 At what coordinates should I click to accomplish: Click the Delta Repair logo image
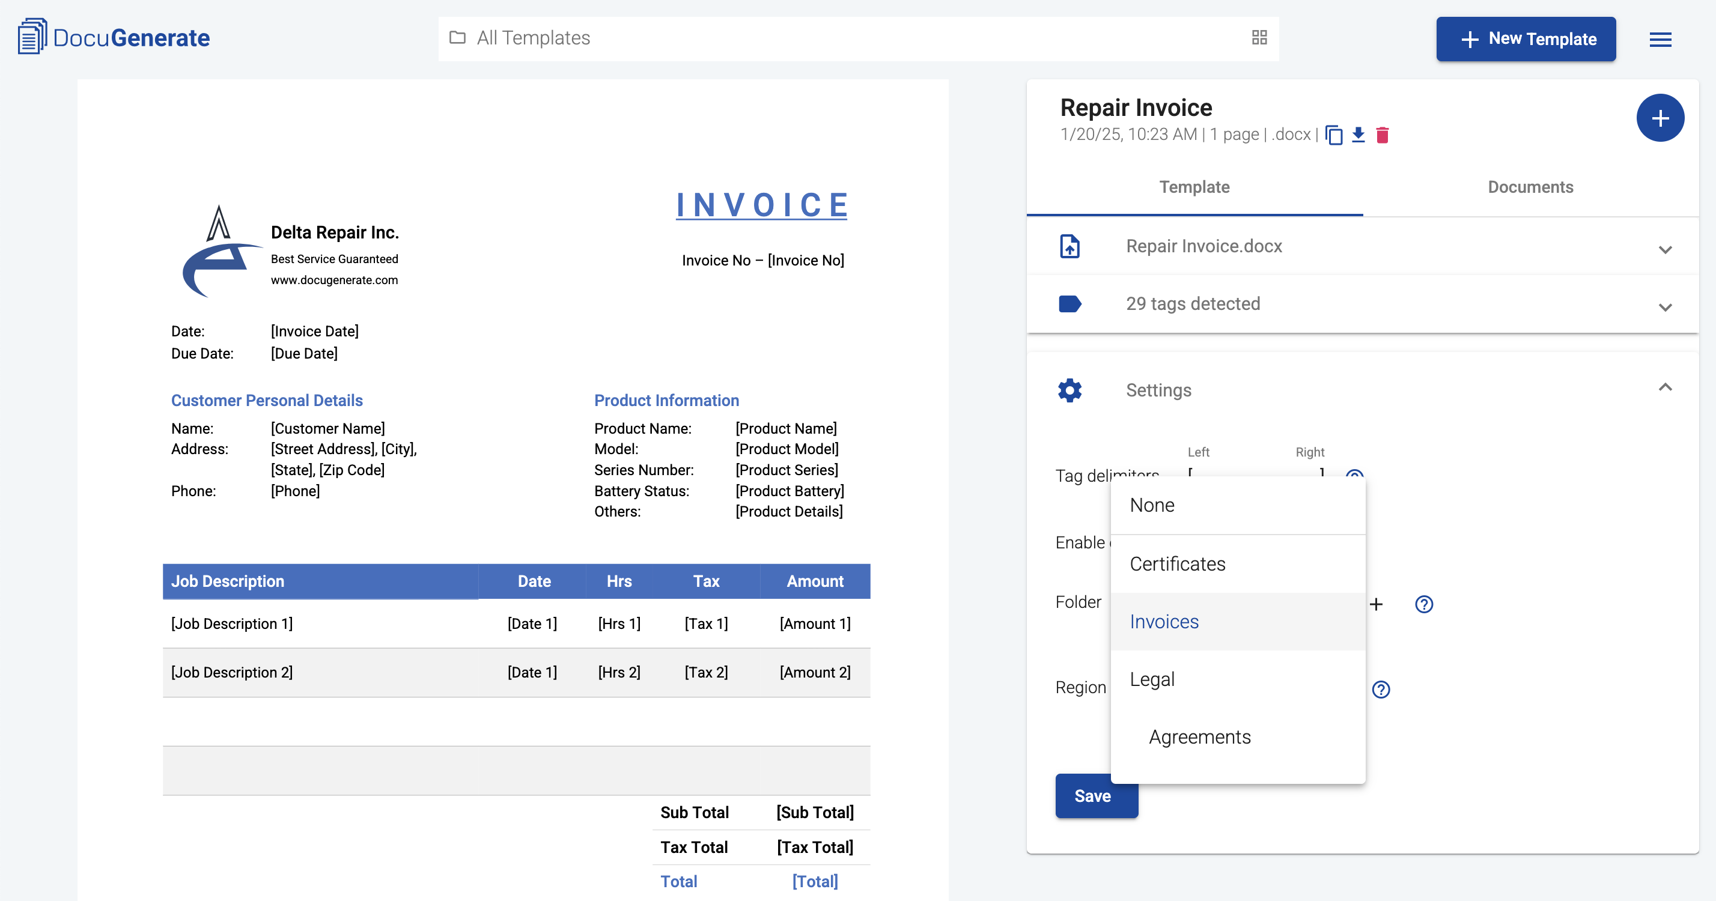point(222,251)
